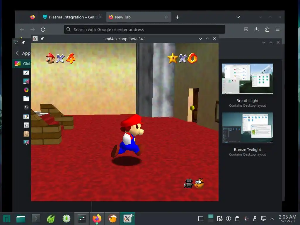The height and width of the screenshot is (225, 300).
Task: Select the Breath Light theme thumbnail
Action: [x=247, y=79]
